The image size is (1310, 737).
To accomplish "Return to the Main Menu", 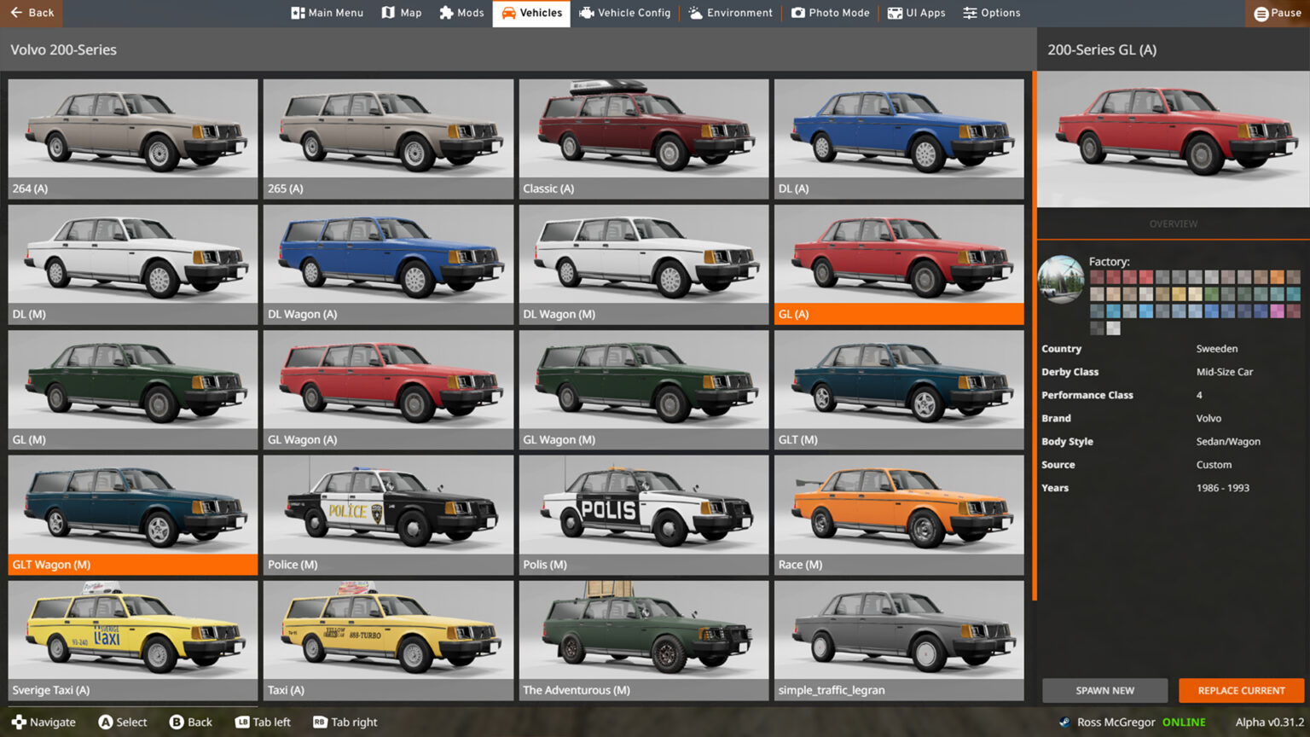I will tap(327, 13).
